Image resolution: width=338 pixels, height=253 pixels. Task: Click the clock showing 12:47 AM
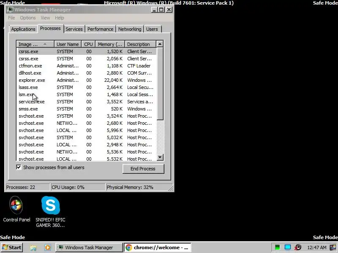coord(316,248)
